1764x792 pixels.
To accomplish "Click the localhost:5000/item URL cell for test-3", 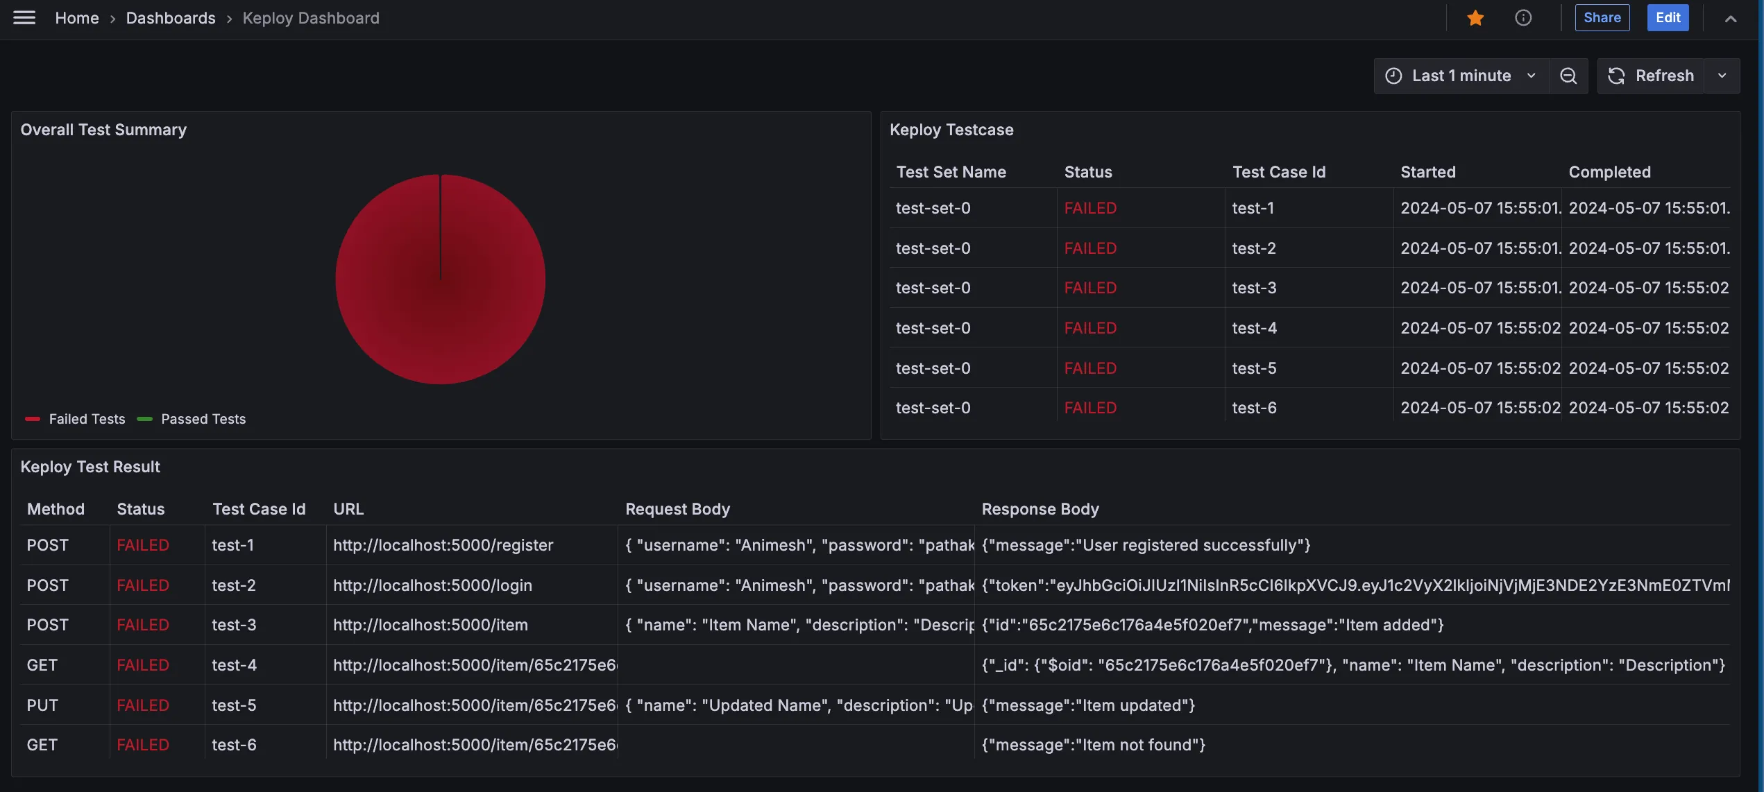I will 472,625.
